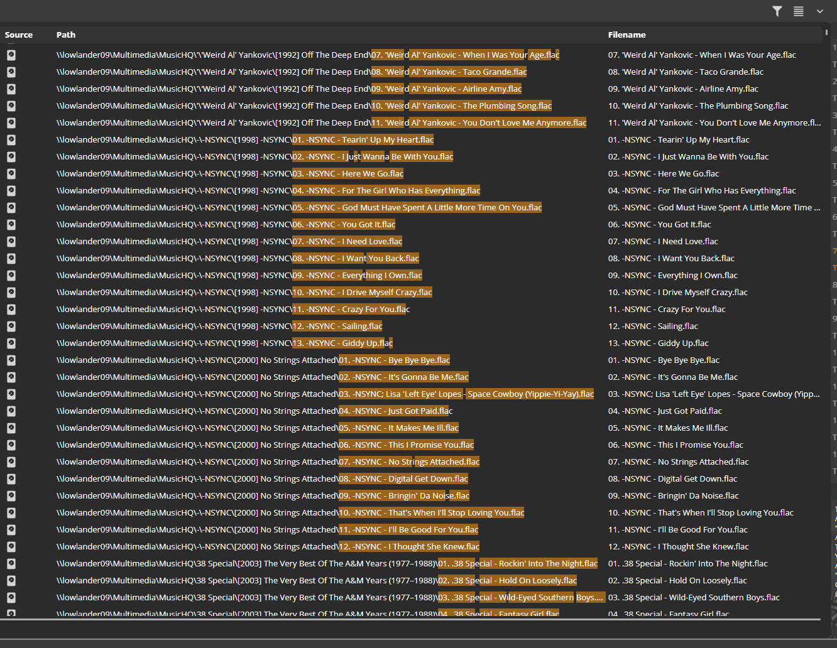Image resolution: width=837 pixels, height=648 pixels.
Task: Click source icon for Rockin' Into The Night row
Action: 11,564
